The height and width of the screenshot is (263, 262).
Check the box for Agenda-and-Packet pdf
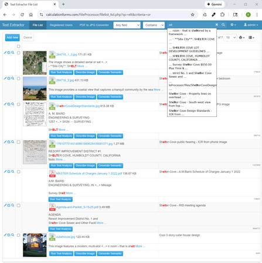18,206
